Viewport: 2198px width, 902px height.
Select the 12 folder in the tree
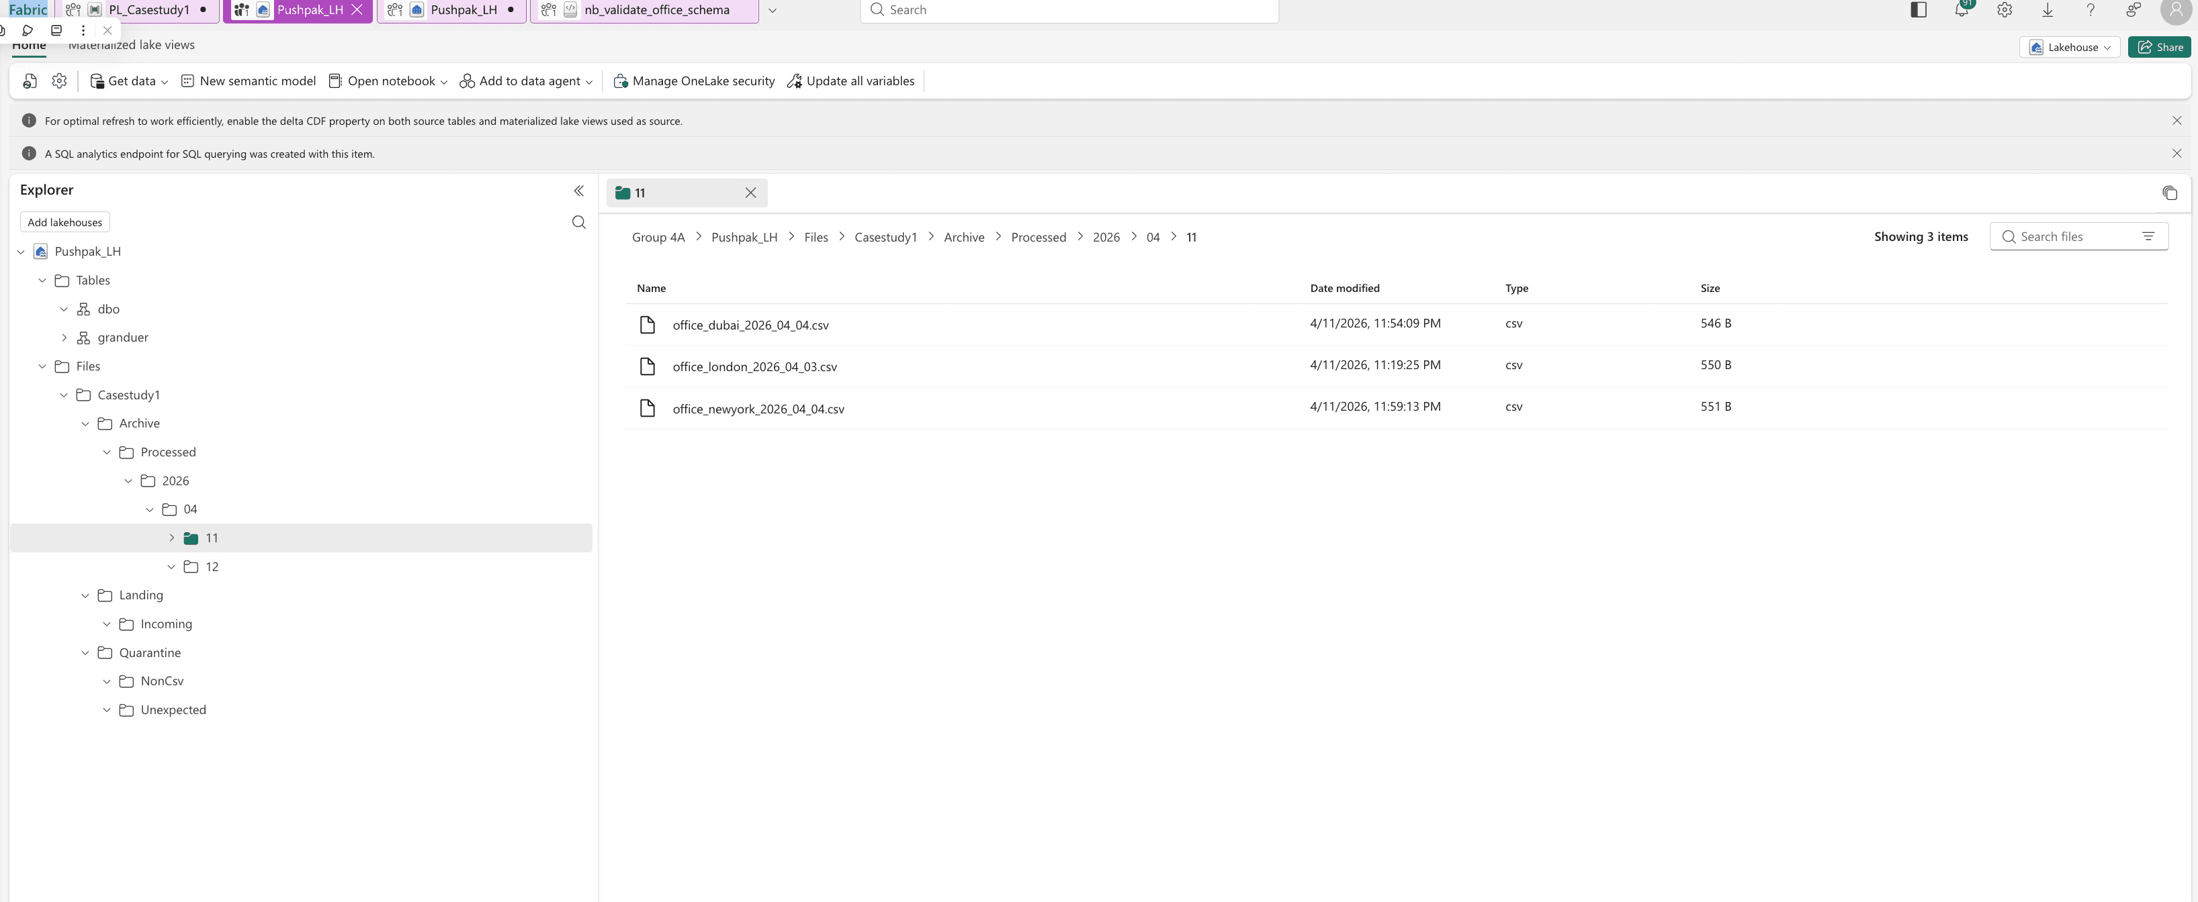[212, 567]
